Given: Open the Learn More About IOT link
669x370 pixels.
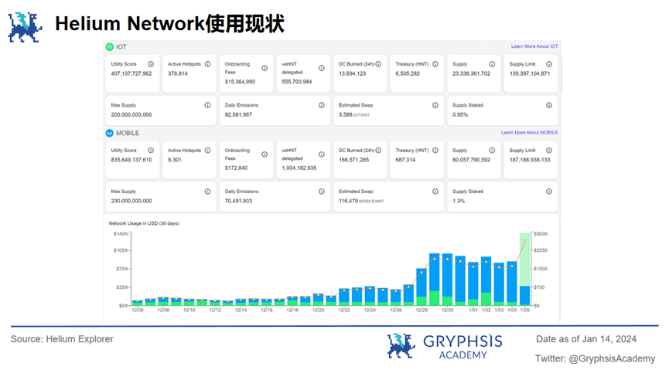Looking at the screenshot, I should (534, 46).
